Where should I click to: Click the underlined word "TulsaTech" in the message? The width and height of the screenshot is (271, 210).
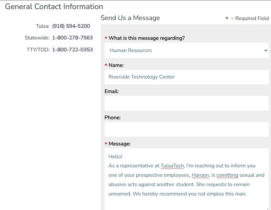(x=172, y=166)
